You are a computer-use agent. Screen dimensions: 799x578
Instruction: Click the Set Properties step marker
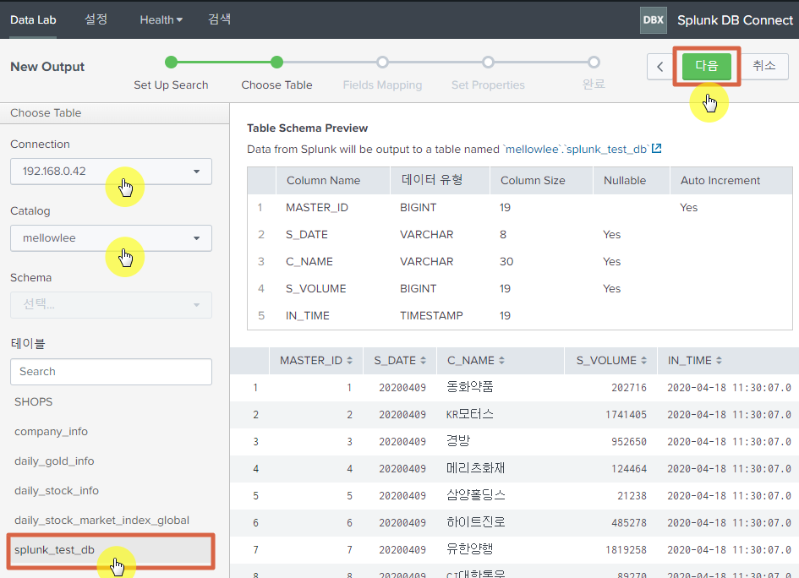(488, 63)
